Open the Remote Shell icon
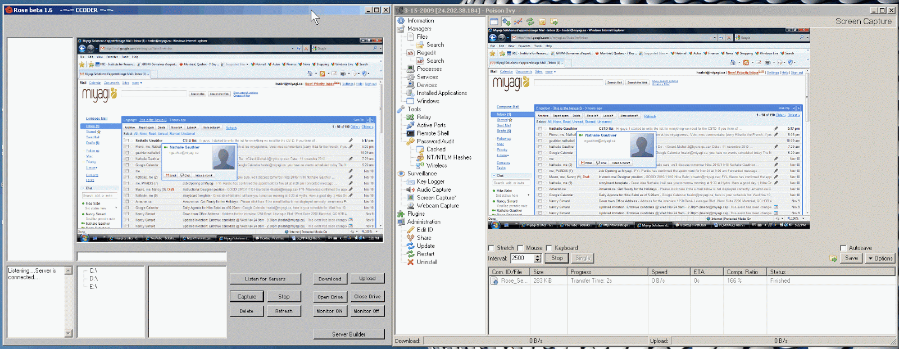The width and height of the screenshot is (899, 349). [x=410, y=133]
